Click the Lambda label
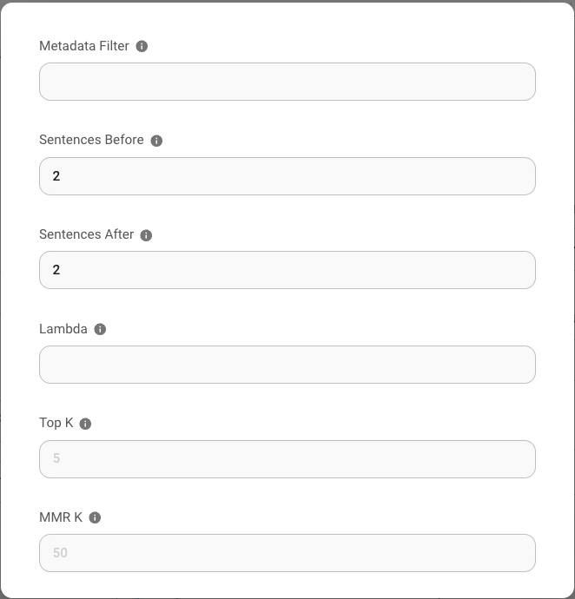The width and height of the screenshot is (575, 599). click(x=63, y=329)
